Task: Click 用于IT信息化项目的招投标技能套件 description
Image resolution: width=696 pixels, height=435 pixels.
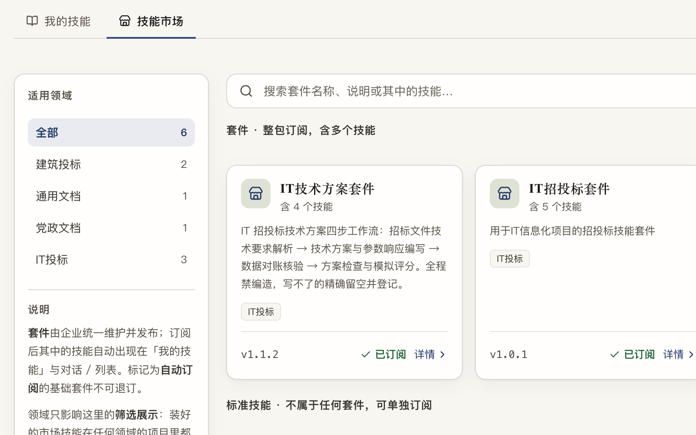Action: (572, 231)
